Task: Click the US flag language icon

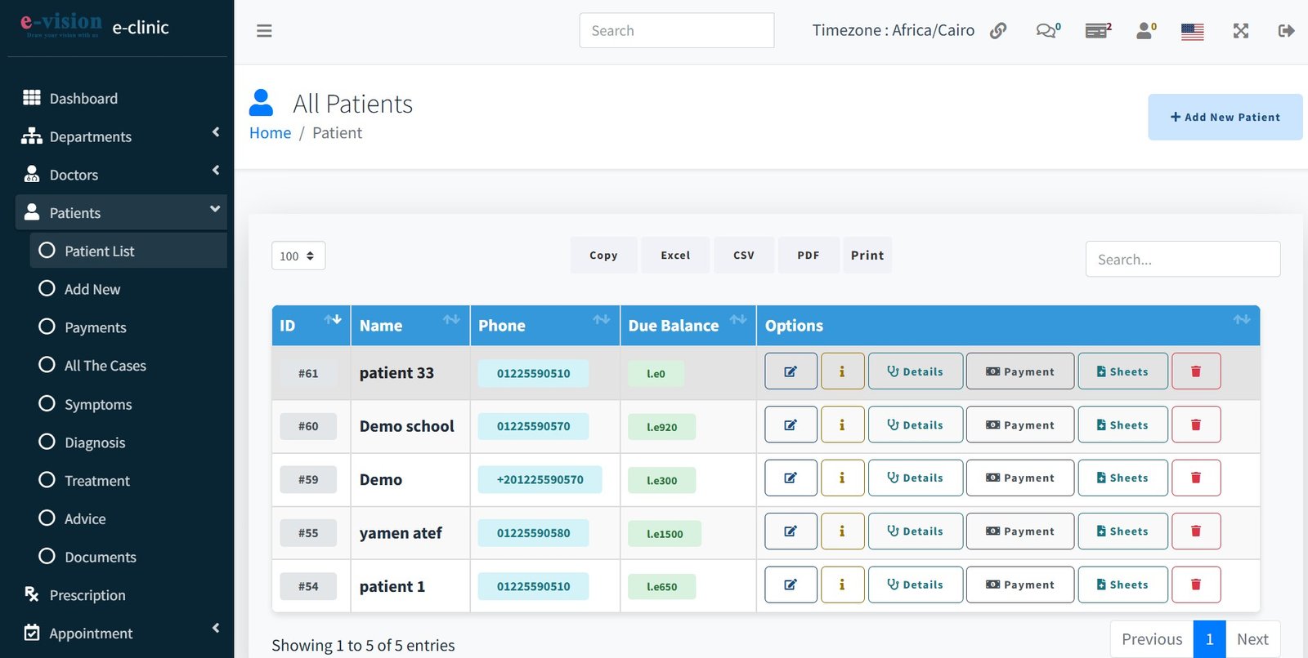Action: pyautogui.click(x=1192, y=32)
